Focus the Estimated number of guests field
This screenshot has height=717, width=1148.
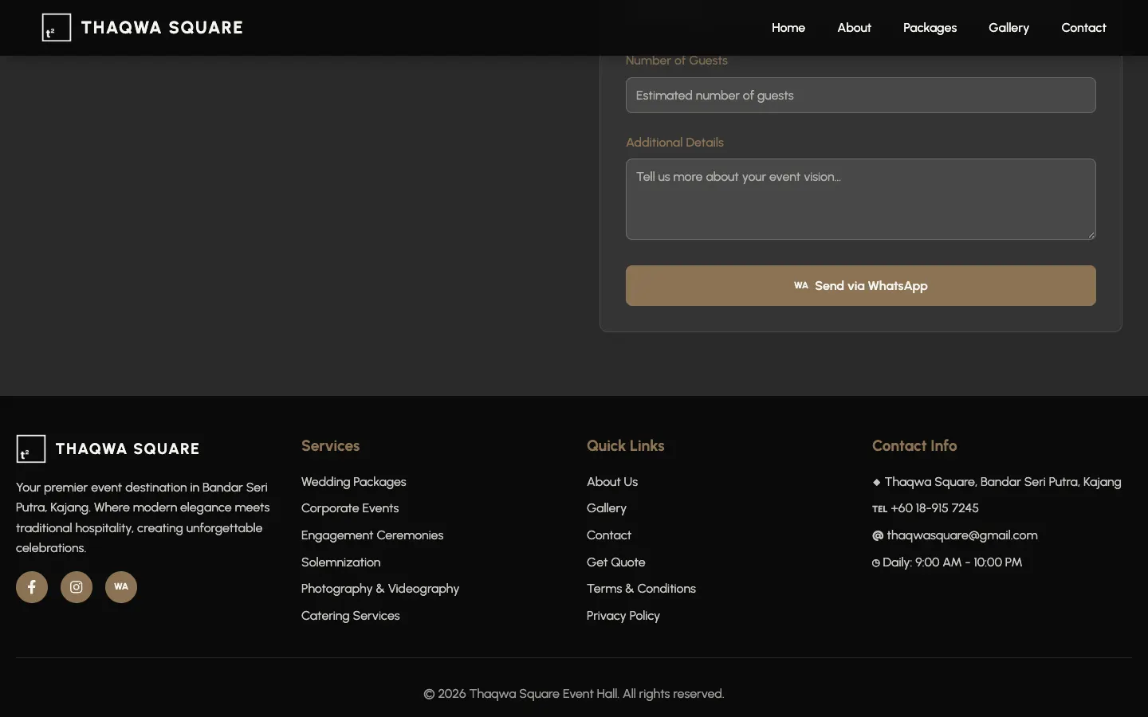861,96
